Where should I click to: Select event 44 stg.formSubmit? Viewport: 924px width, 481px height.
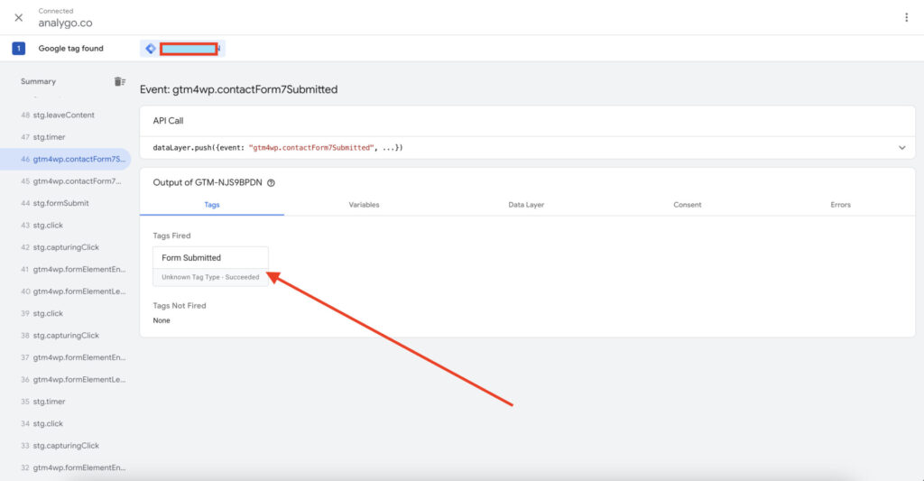tap(60, 203)
